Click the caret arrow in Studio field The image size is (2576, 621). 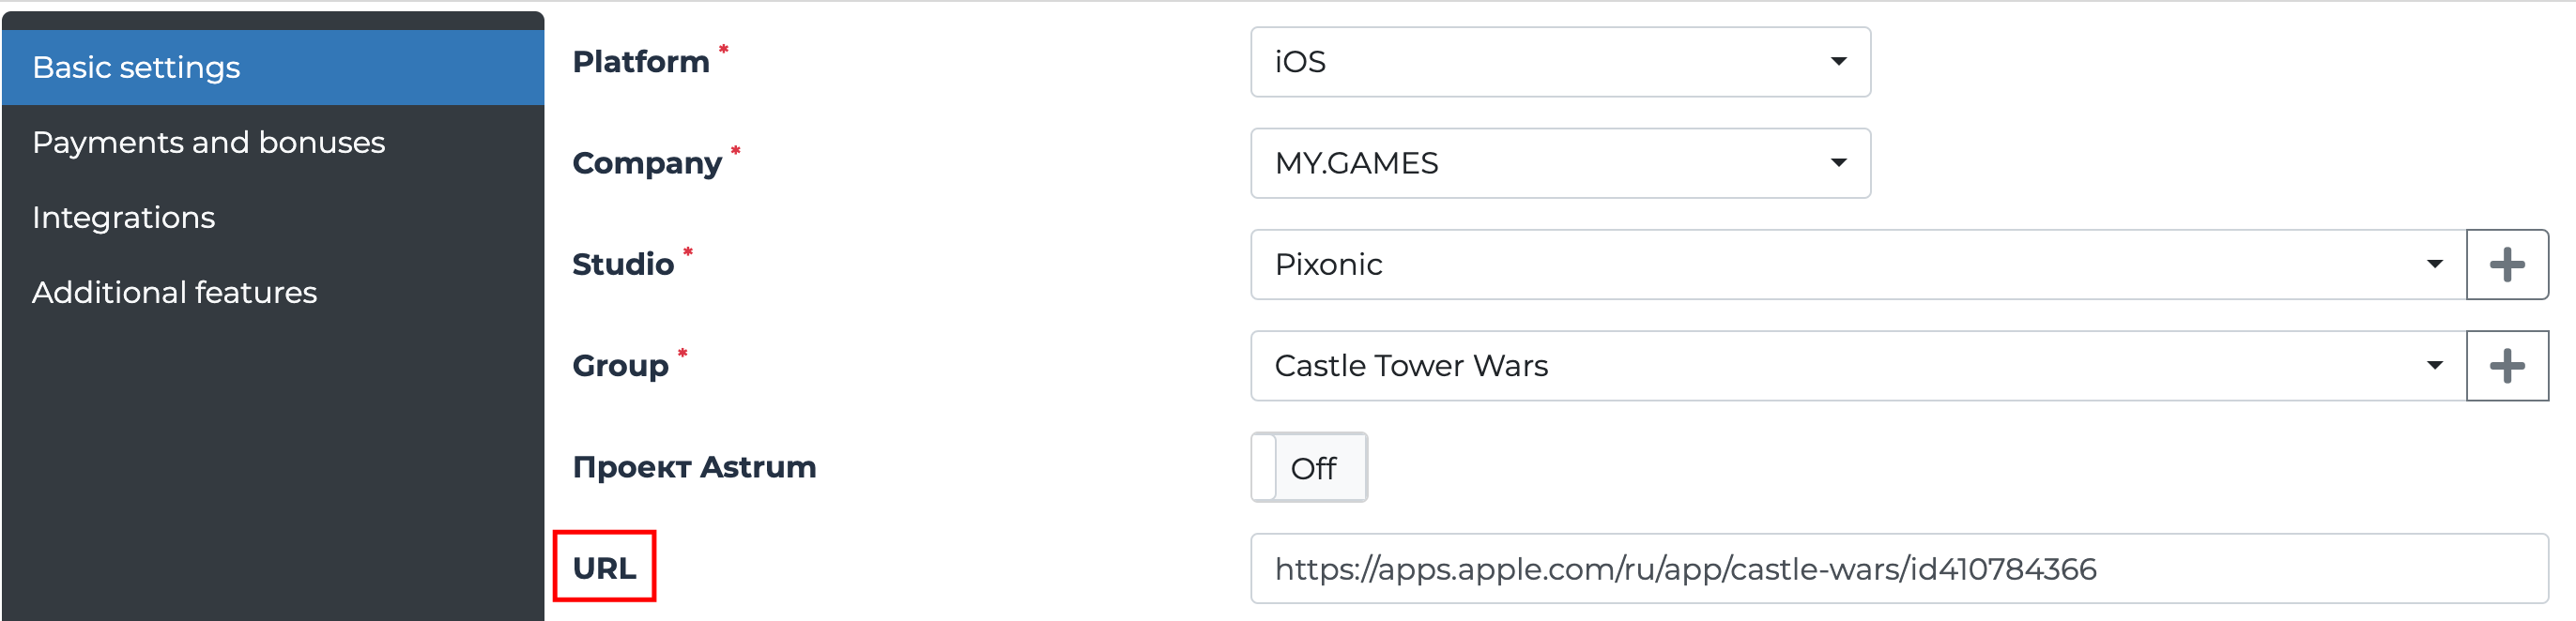[2434, 265]
